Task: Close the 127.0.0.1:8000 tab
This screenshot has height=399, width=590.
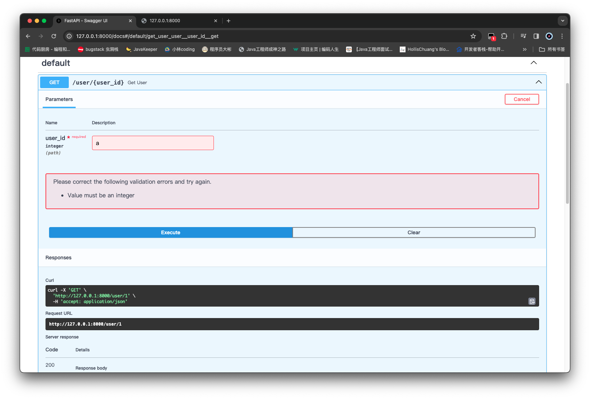Action: [x=216, y=21]
